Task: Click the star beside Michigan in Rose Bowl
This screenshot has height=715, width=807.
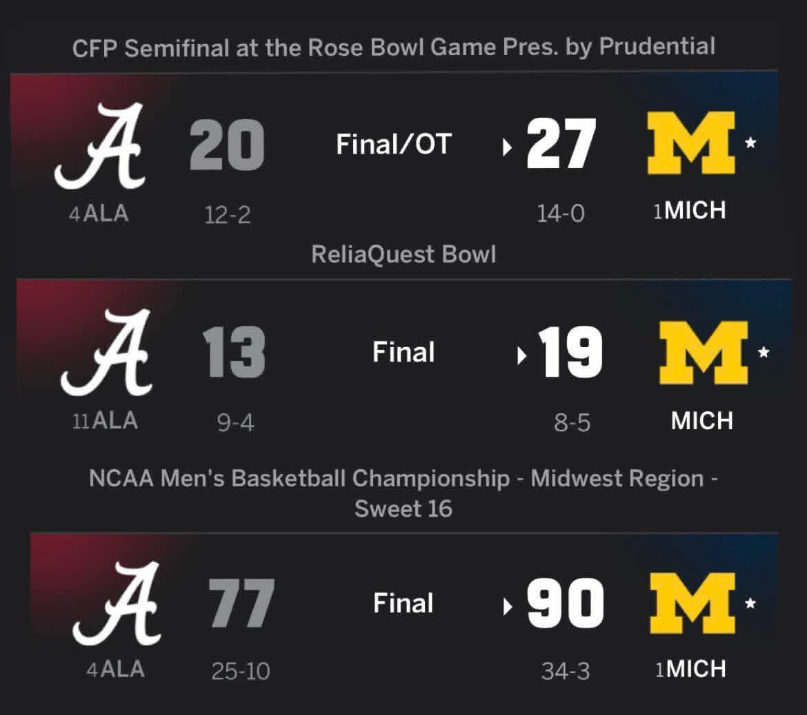Action: coord(751,143)
